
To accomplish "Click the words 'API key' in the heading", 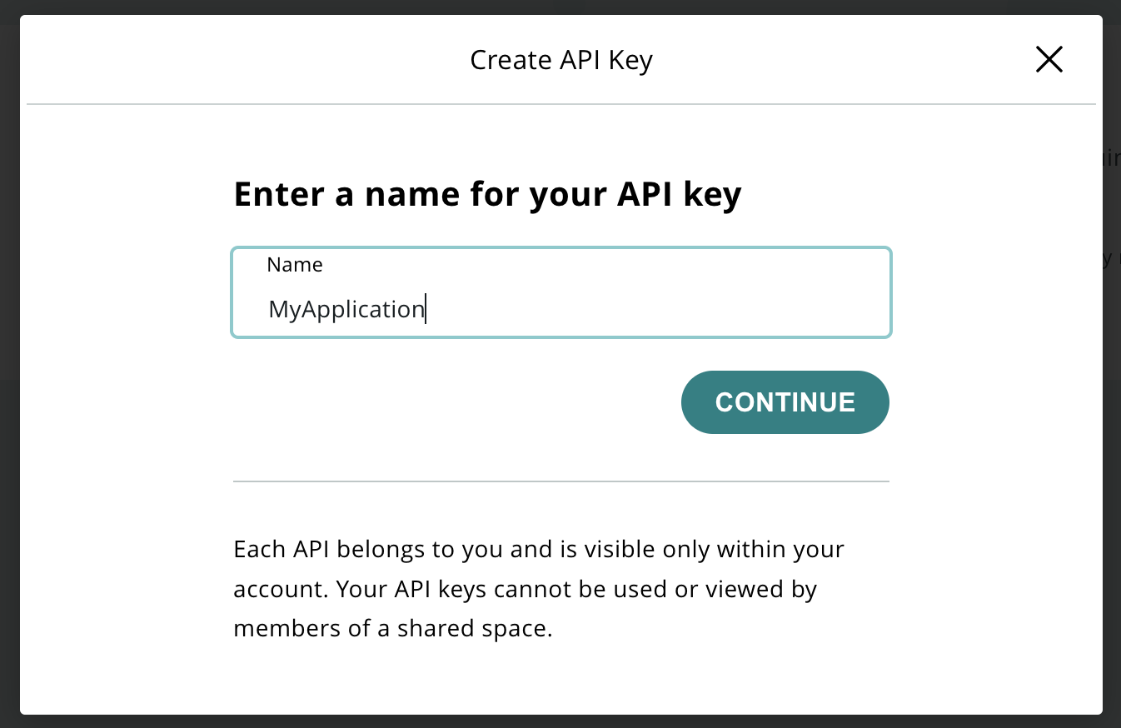I will [x=678, y=194].
